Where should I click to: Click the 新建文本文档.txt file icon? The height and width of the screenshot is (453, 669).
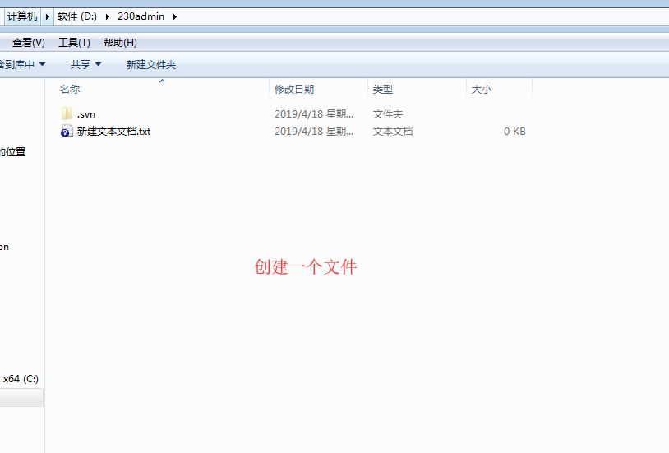pyautogui.click(x=67, y=132)
